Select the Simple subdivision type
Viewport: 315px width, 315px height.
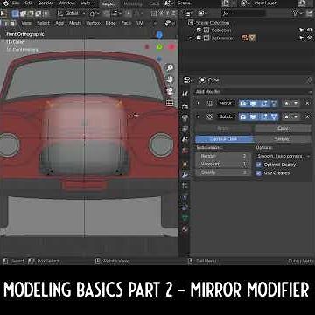click(x=283, y=139)
